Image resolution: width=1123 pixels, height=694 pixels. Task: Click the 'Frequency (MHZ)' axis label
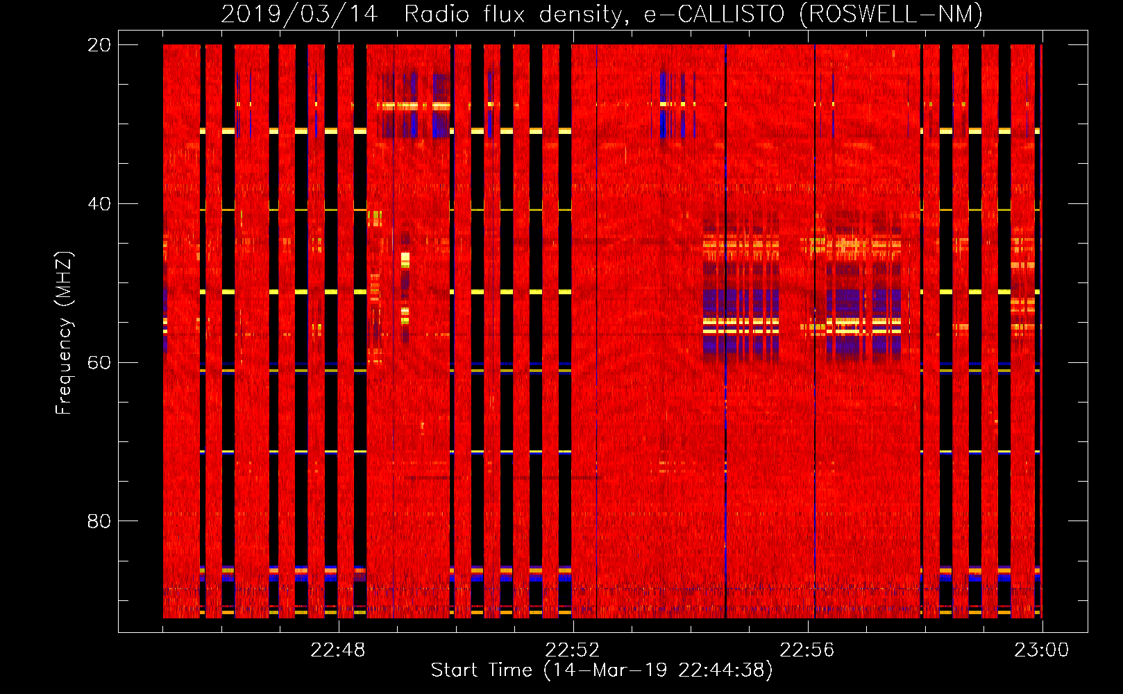coord(64,333)
